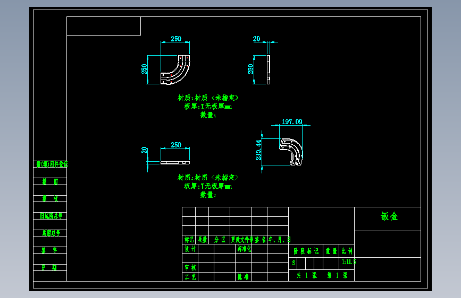
Task: Click the 工艺 row label
Action: pos(190,277)
